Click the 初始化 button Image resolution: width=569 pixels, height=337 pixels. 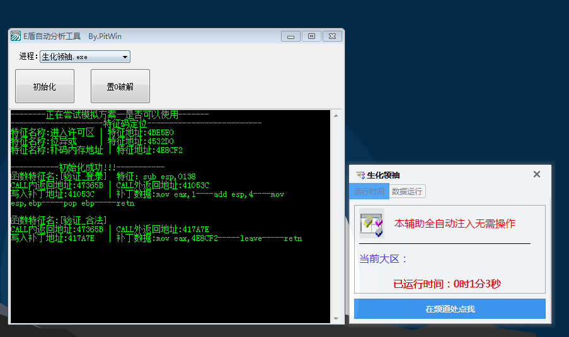45,86
